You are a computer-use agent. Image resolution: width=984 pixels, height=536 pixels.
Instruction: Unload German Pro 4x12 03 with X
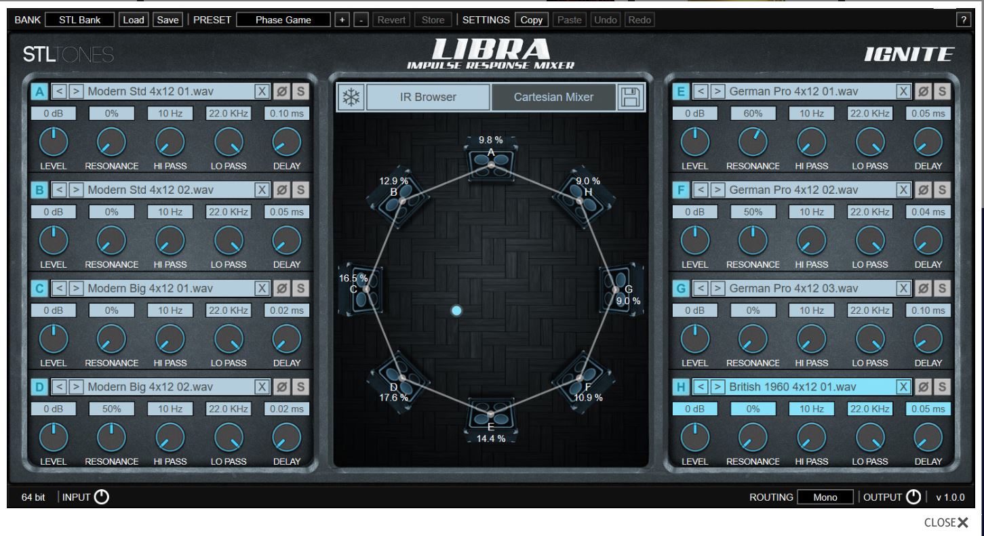click(x=903, y=289)
